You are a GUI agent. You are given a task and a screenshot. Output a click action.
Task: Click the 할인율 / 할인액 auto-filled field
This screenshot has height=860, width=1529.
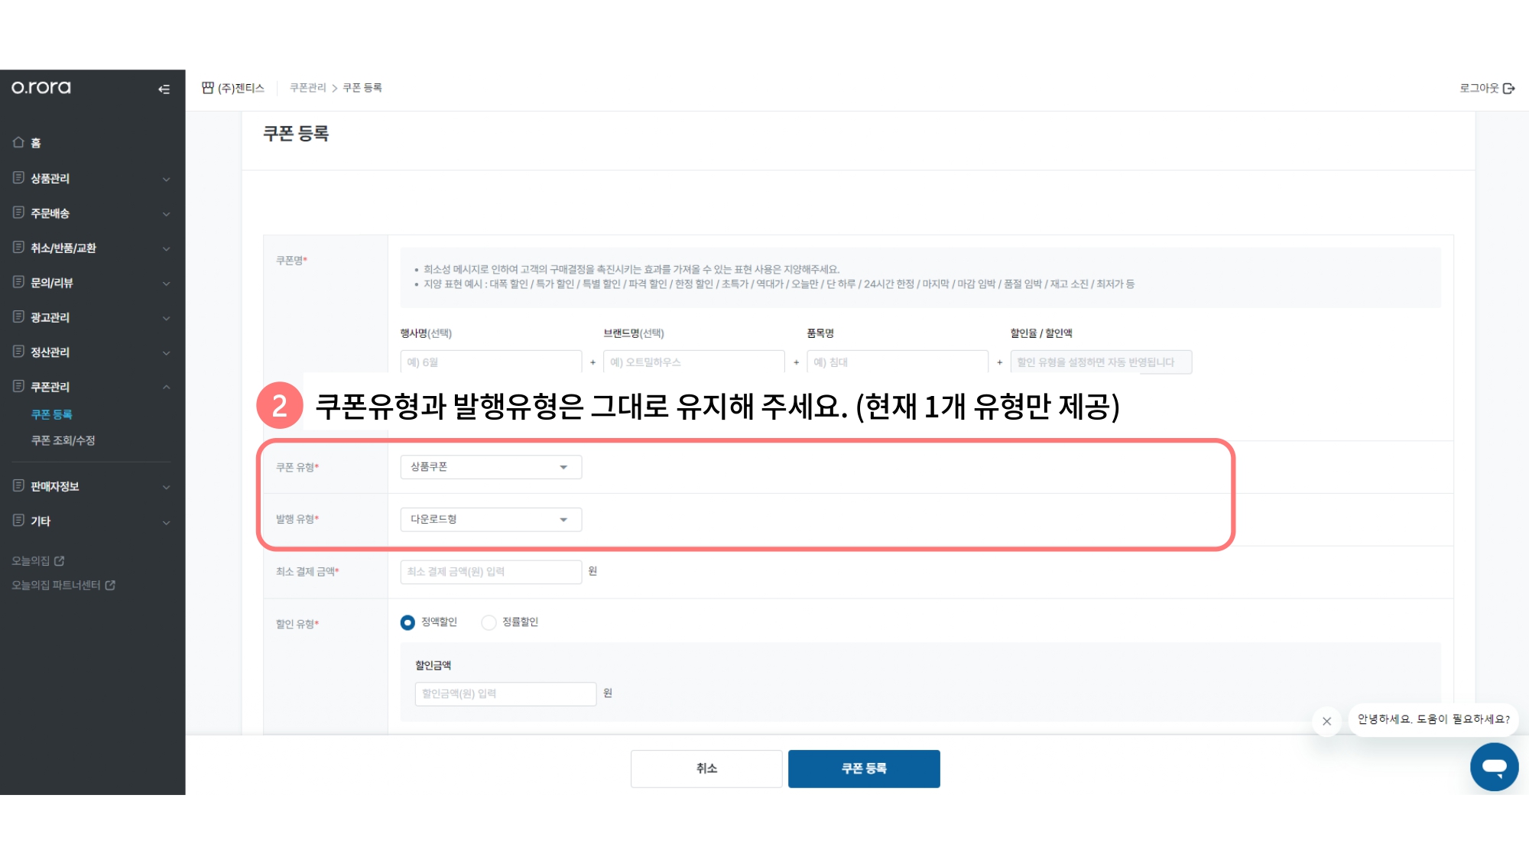tap(1101, 362)
